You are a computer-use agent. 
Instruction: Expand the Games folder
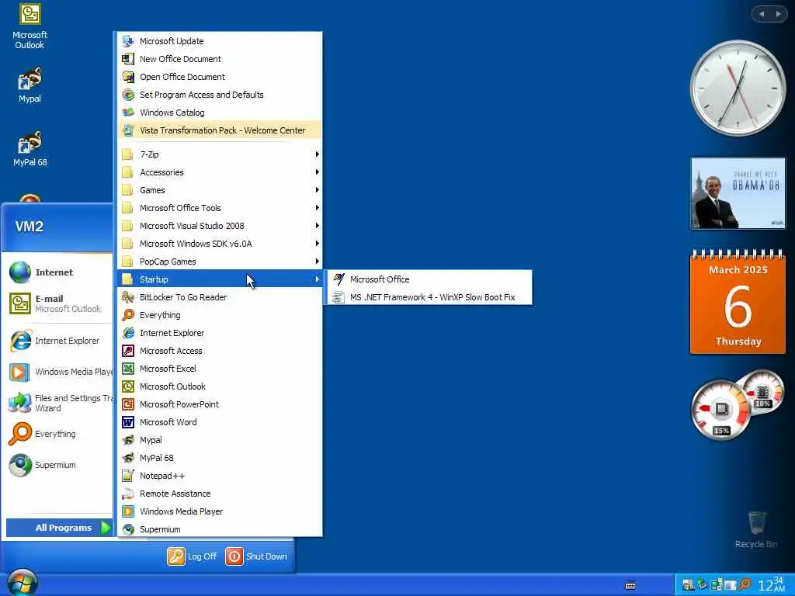coord(220,190)
